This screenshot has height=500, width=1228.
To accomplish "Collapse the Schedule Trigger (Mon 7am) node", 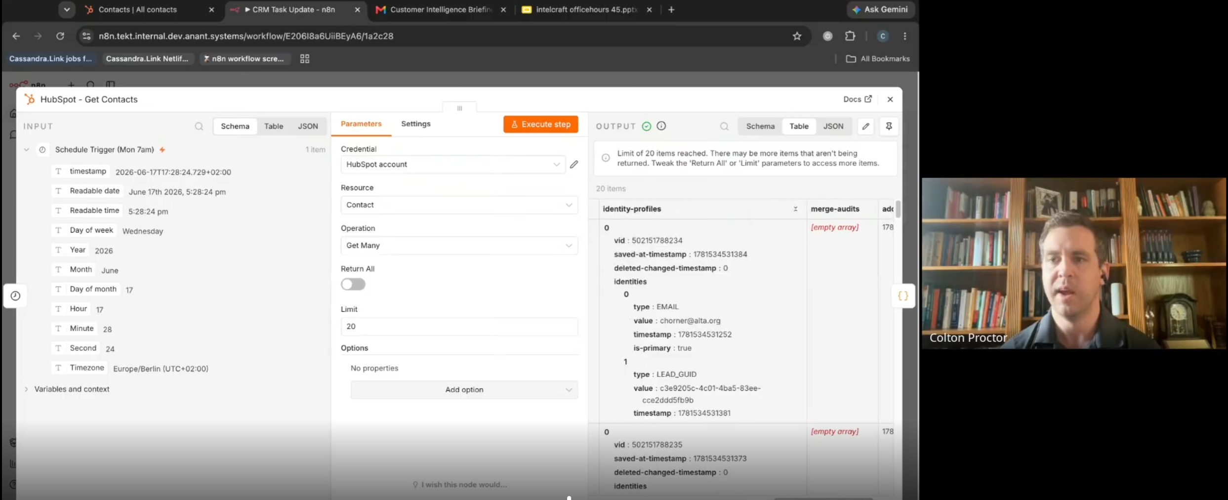I will [27, 150].
